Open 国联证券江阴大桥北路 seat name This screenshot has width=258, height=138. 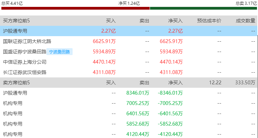point(27,41)
